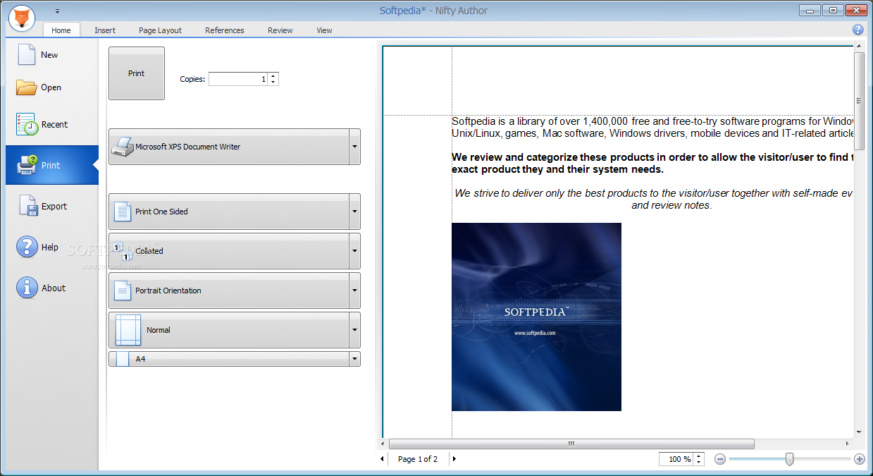Click the Microsoft XPS printer icon
Screen dimensions: 873x476
tap(123, 147)
